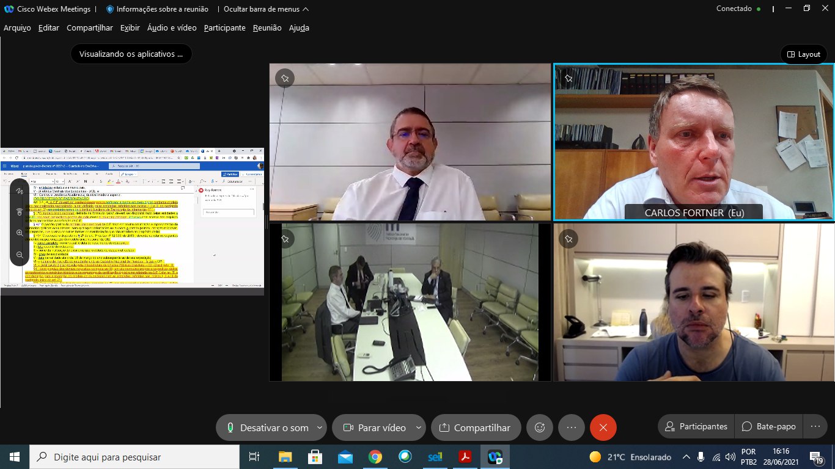Click the Windows search box on taskbar
835x469 pixels.
click(134, 457)
